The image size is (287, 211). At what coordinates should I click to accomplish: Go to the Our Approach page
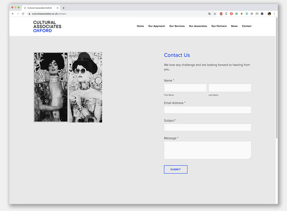tap(156, 26)
